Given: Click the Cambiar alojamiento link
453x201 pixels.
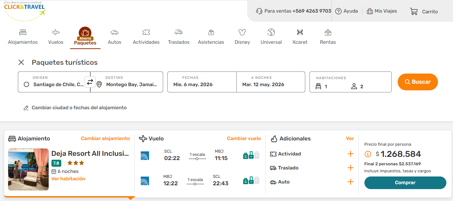Looking at the screenshot, I should [105, 139].
